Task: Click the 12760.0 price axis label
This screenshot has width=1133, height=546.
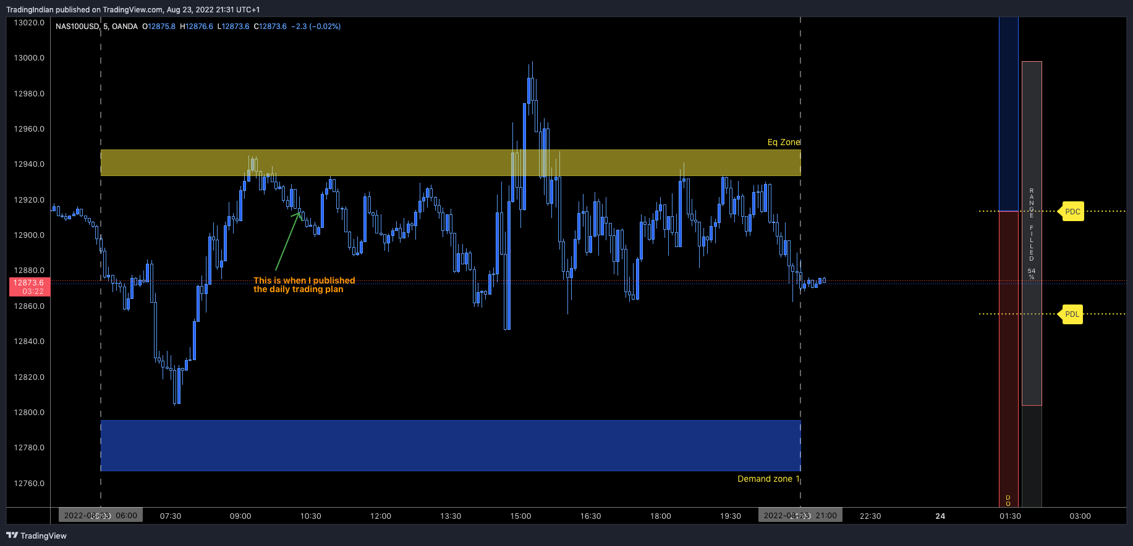Action: (x=29, y=484)
